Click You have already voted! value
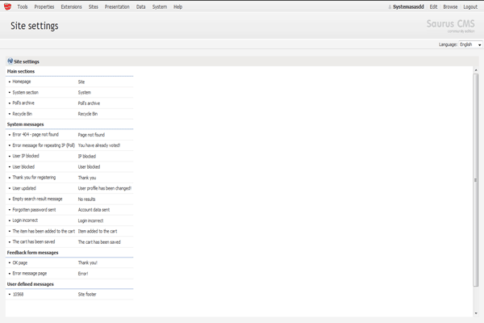484x323 pixels. click(99, 145)
